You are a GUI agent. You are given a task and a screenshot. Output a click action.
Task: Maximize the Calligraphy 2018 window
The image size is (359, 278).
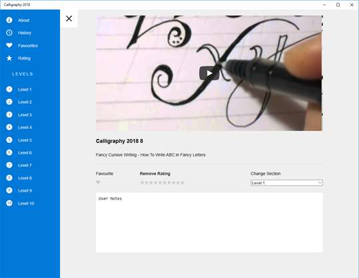point(338,5)
